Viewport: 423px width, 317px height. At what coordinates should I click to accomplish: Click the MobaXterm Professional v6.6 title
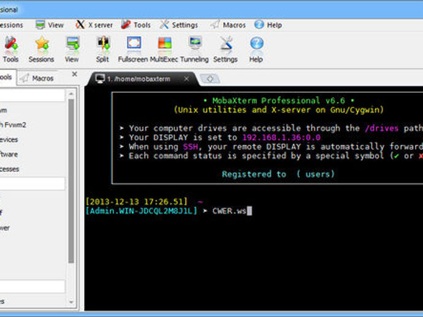coord(279,101)
